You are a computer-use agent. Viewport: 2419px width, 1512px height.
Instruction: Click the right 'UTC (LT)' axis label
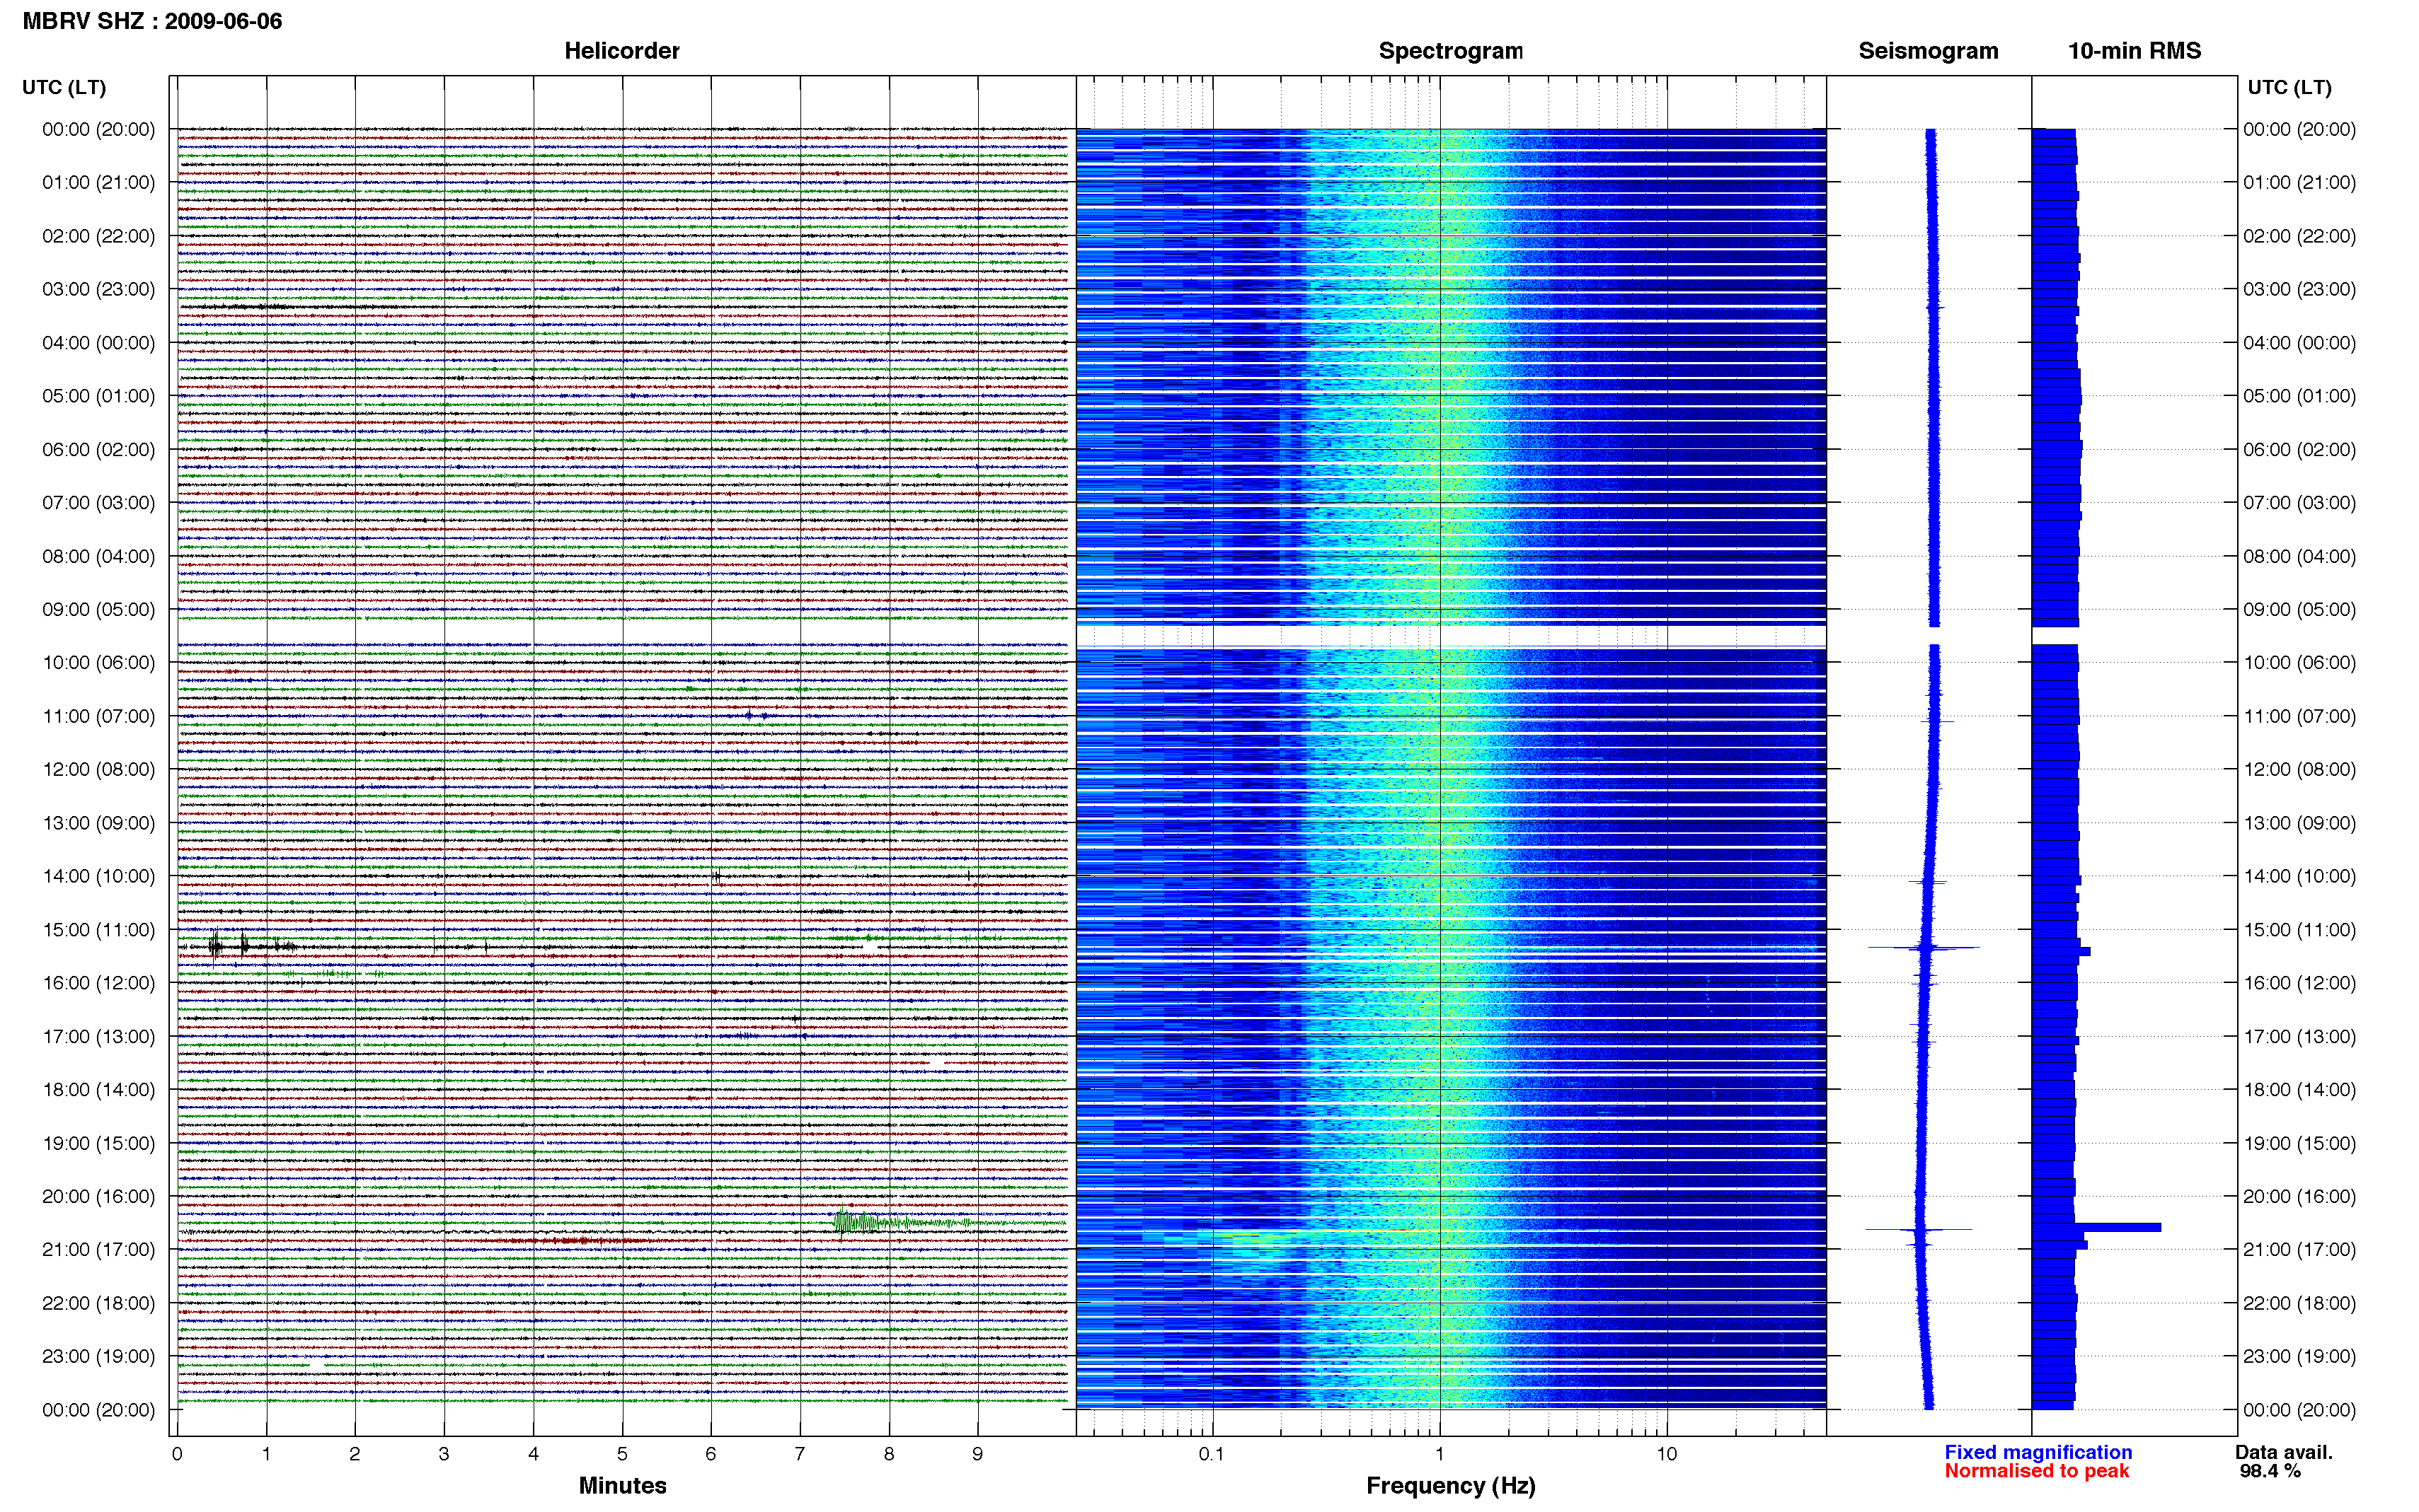point(2289,87)
